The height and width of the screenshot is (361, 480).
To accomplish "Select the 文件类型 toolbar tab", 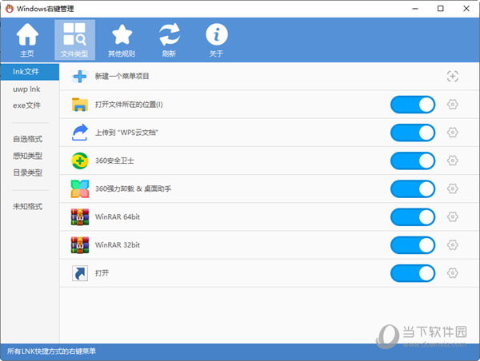I will coord(74,40).
